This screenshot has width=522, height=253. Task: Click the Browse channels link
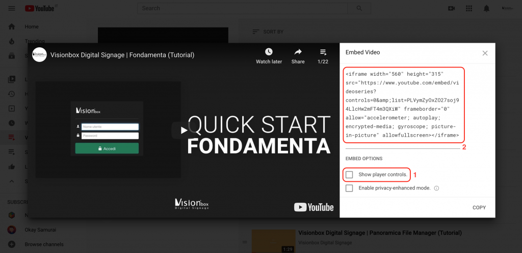(x=44, y=244)
